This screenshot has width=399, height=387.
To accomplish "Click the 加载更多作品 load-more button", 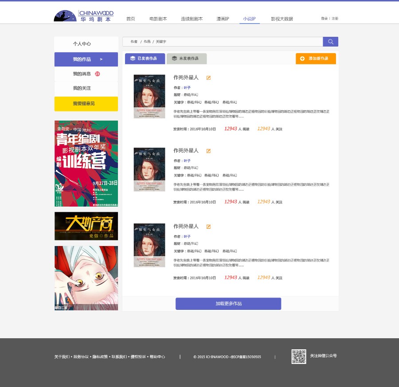I will [x=228, y=304].
